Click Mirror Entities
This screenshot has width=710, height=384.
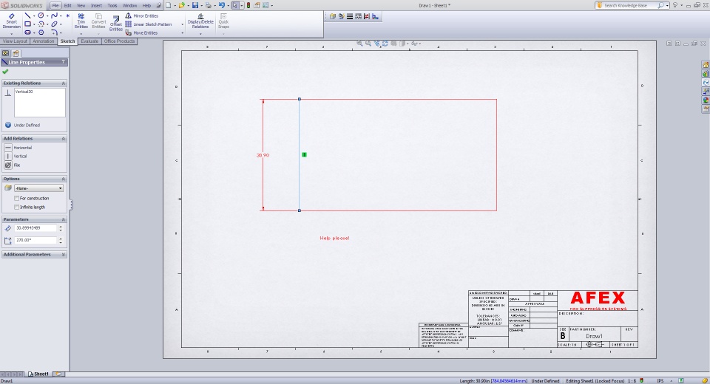tap(142, 16)
